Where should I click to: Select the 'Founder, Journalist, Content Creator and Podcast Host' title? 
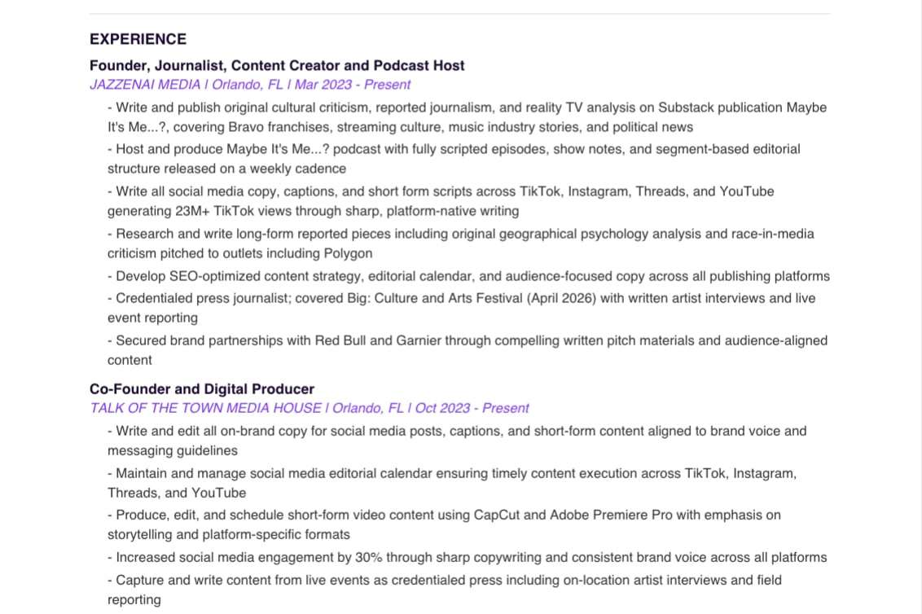277,65
